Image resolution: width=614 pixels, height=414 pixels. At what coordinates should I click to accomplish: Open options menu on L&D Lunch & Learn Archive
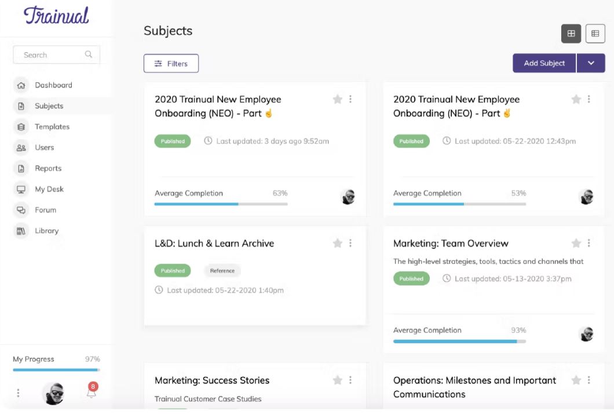coord(350,243)
